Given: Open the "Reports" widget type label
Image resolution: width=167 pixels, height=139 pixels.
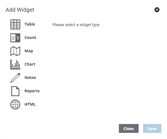Looking at the screenshot, I should click(x=32, y=91).
